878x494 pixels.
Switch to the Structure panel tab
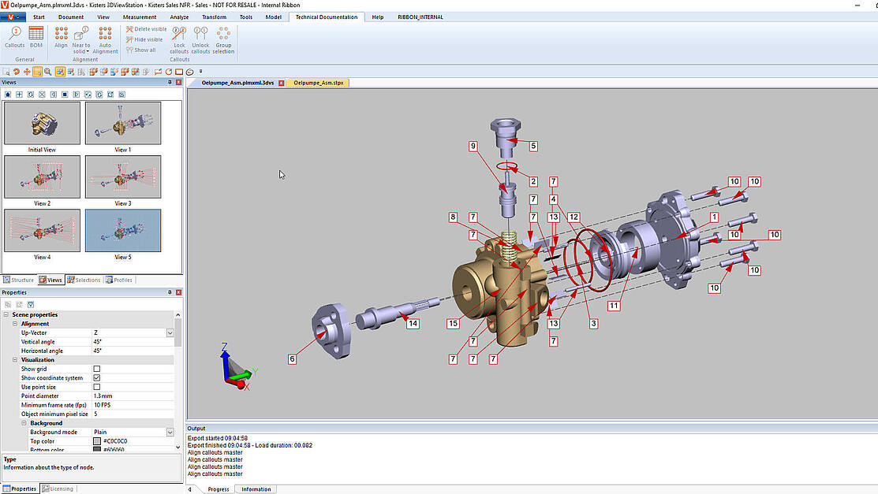(x=18, y=280)
